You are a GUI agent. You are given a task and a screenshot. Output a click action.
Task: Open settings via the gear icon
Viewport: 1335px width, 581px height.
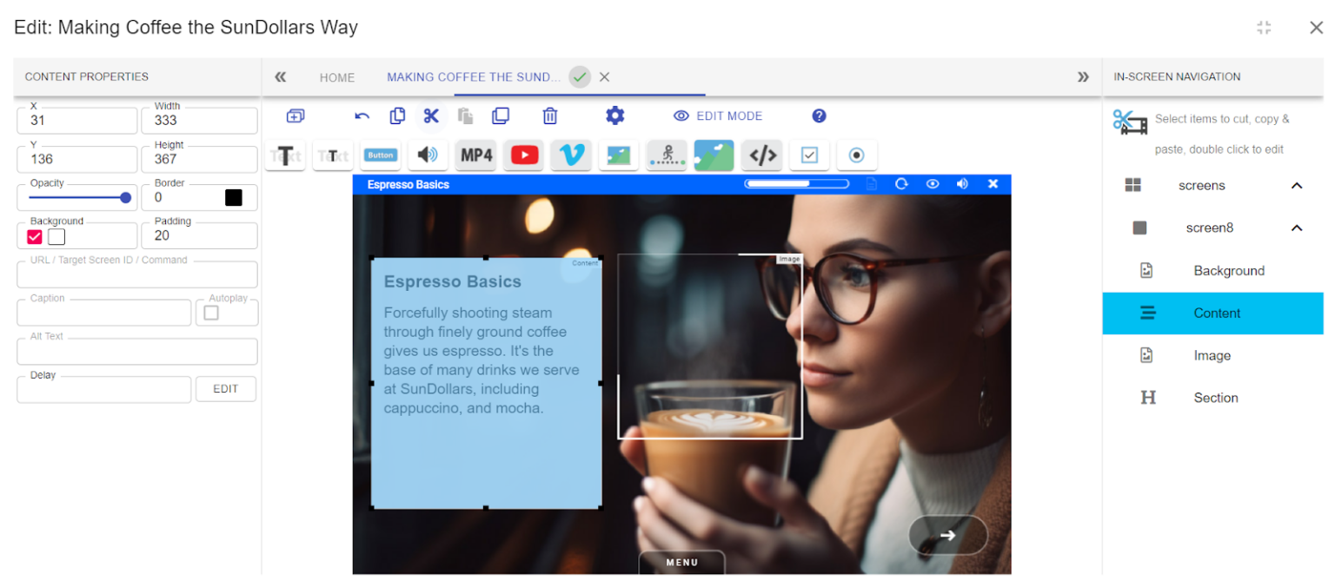click(615, 115)
